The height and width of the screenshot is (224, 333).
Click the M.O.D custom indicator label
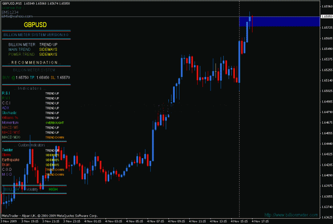[x=7, y=174]
